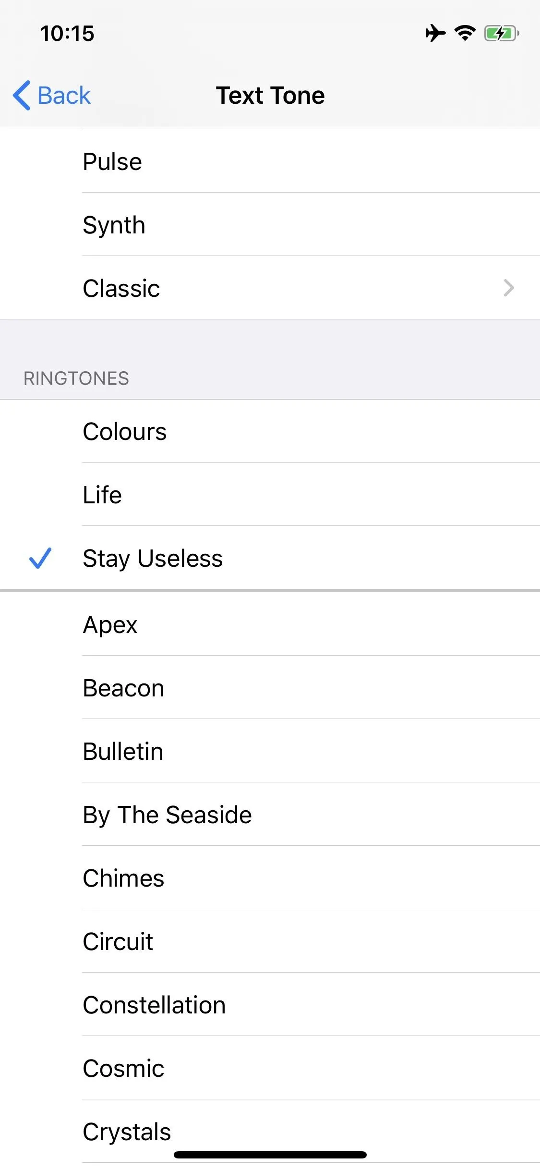Tap the charging battery icon

[x=502, y=33]
